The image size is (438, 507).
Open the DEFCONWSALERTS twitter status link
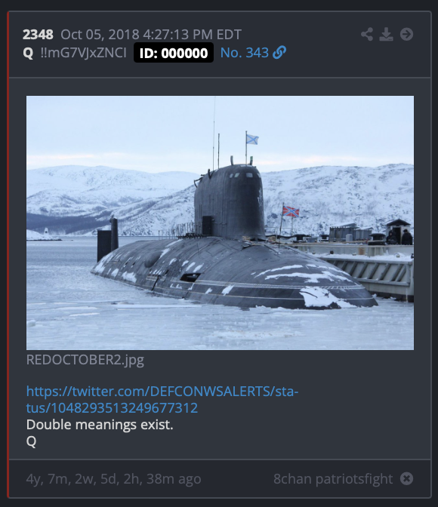pyautogui.click(x=162, y=399)
